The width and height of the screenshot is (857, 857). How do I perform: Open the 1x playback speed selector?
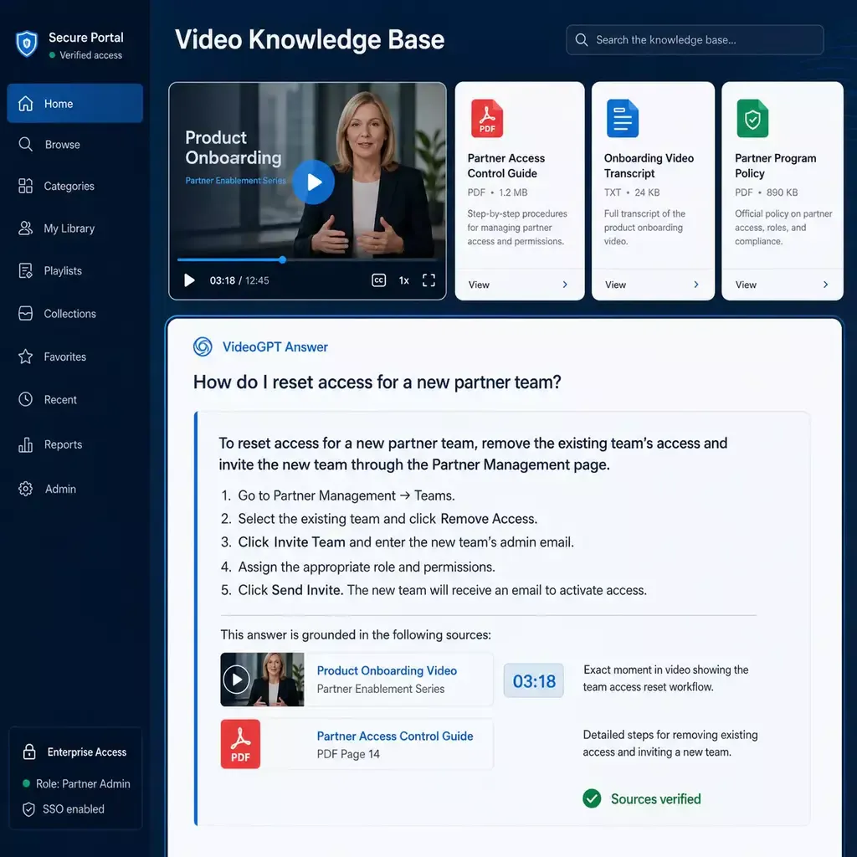[x=404, y=280]
